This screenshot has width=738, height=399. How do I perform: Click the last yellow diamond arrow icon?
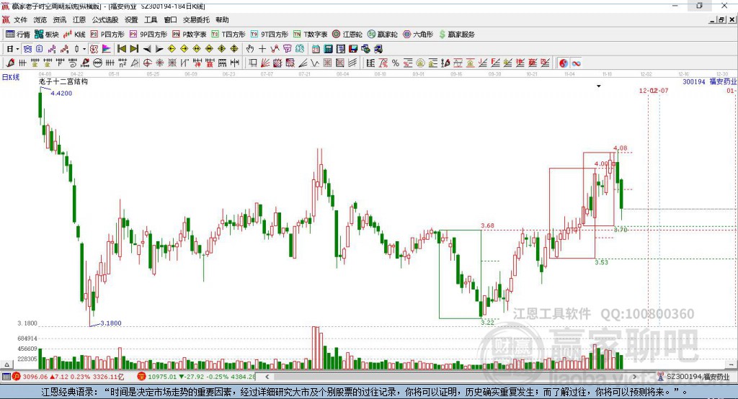tap(234, 49)
